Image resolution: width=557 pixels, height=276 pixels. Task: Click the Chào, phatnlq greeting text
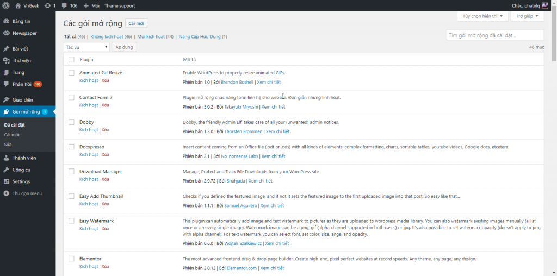pos(526,5)
